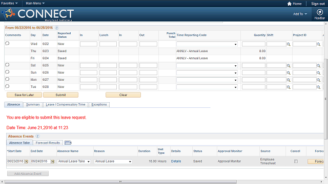Click show all columns icon after Forecast Results
Screen dimensions: 328x184
pyautogui.click(x=68, y=143)
